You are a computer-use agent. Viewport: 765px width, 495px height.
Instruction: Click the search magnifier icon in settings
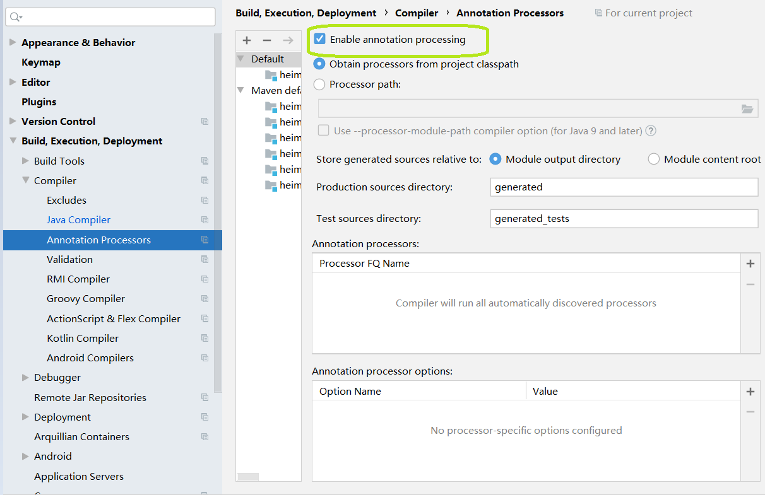coord(15,17)
